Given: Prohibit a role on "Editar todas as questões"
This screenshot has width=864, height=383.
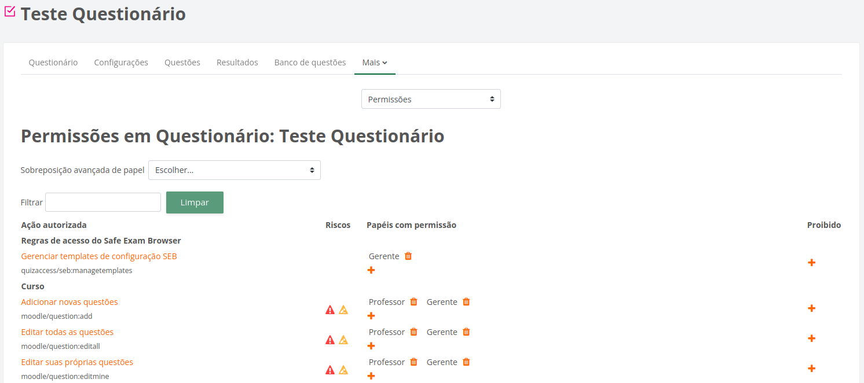Looking at the screenshot, I should coord(811,338).
